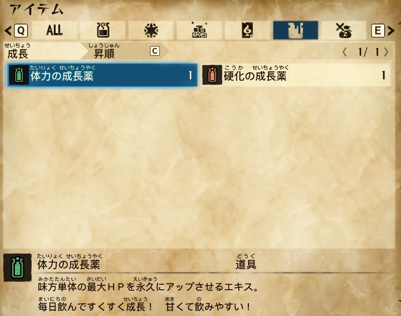Select the 体力の成長薬 item row
This screenshot has width=401, height=316.
(103, 75)
